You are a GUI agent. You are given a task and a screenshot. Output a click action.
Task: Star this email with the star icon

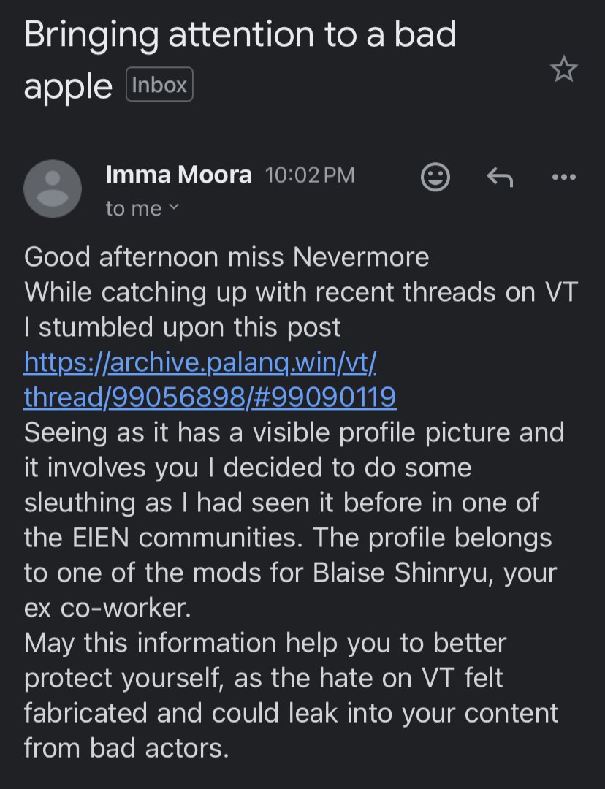point(564,69)
